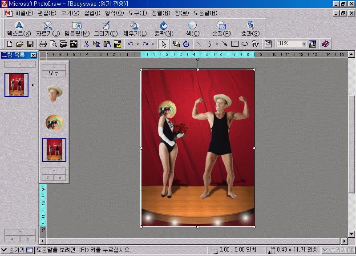The image size is (356, 256).
Task: Open the 31% zoom dropdown
Action: (304, 44)
